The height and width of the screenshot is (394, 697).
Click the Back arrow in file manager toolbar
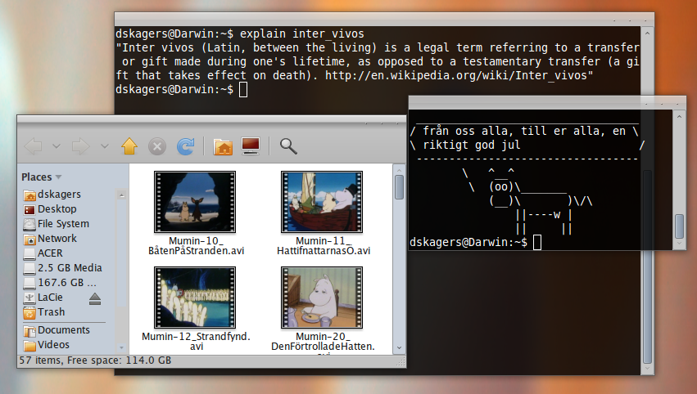pyautogui.click(x=34, y=146)
